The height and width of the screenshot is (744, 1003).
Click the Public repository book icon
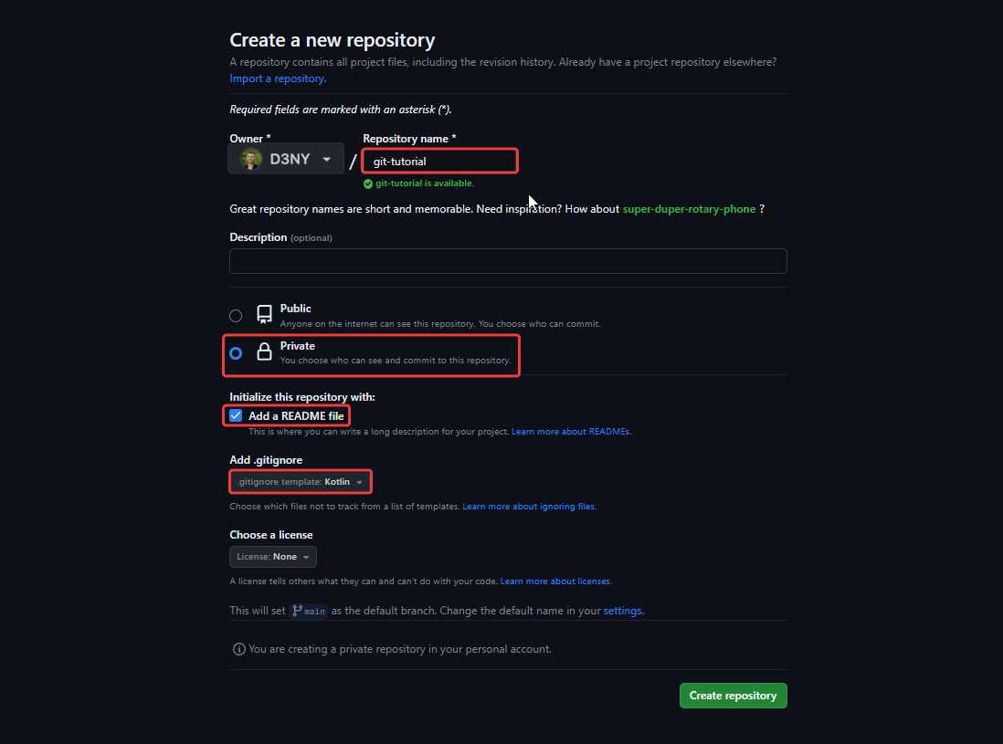[264, 315]
